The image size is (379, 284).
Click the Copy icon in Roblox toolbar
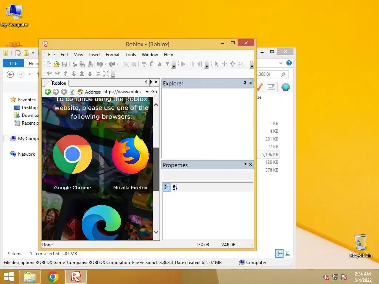click(82, 64)
